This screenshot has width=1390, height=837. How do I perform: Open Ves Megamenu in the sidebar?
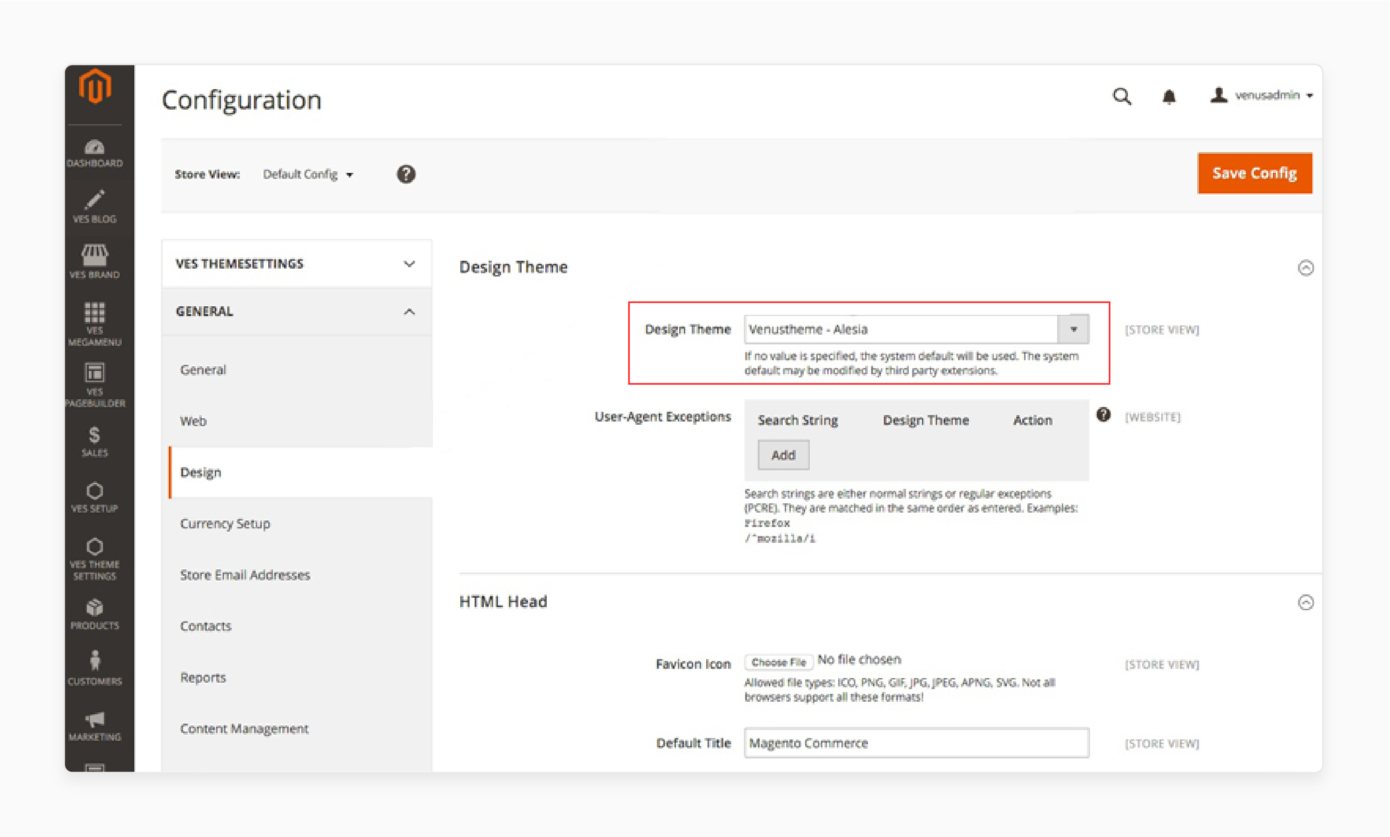tap(95, 324)
